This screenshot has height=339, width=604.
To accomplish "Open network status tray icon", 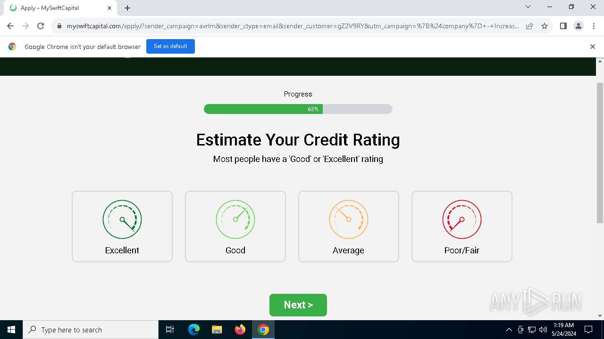I will (x=532, y=330).
